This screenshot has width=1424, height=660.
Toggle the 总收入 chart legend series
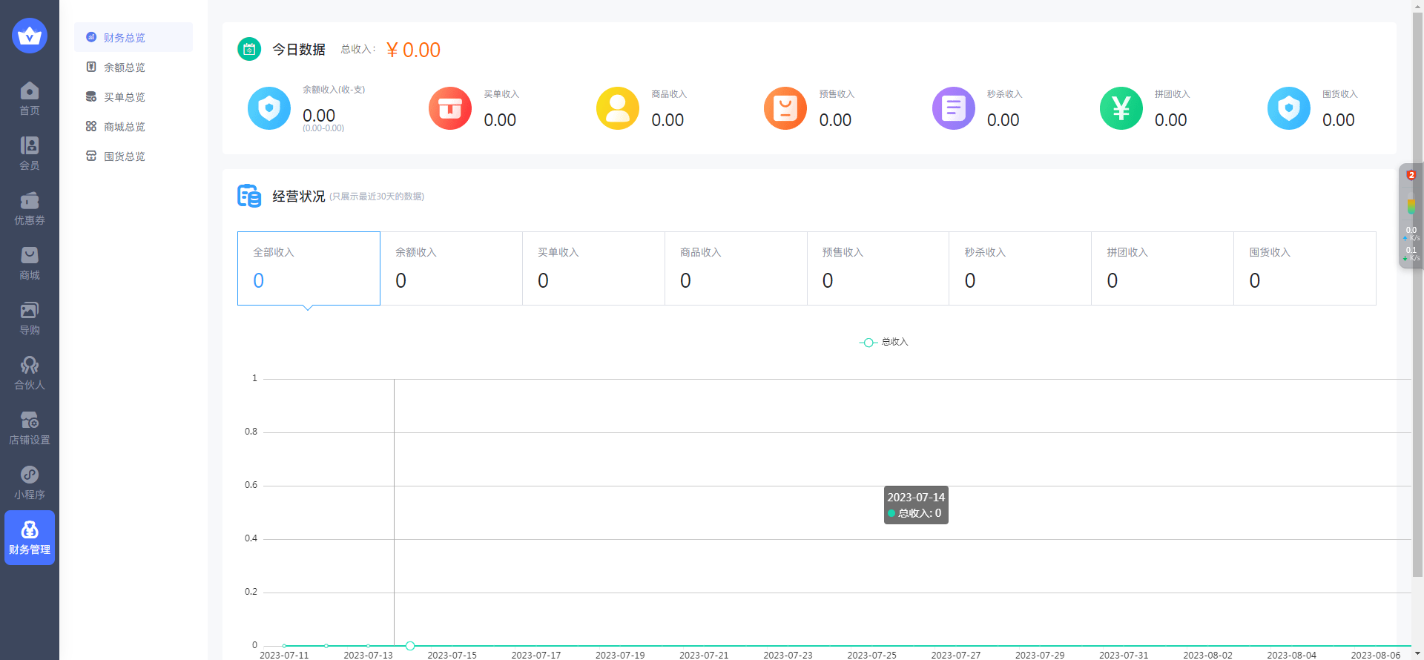[x=884, y=342]
